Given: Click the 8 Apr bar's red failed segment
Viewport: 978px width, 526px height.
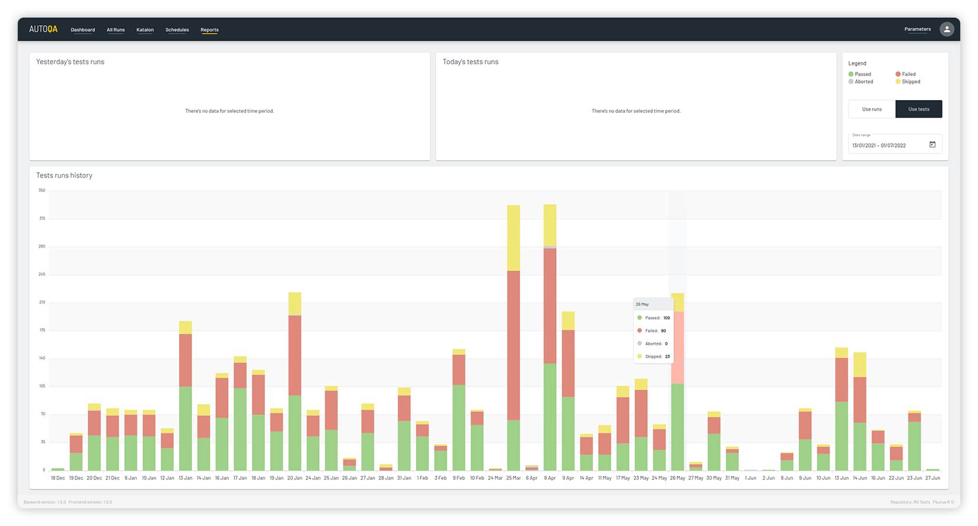Looking at the screenshot, I should [550, 306].
